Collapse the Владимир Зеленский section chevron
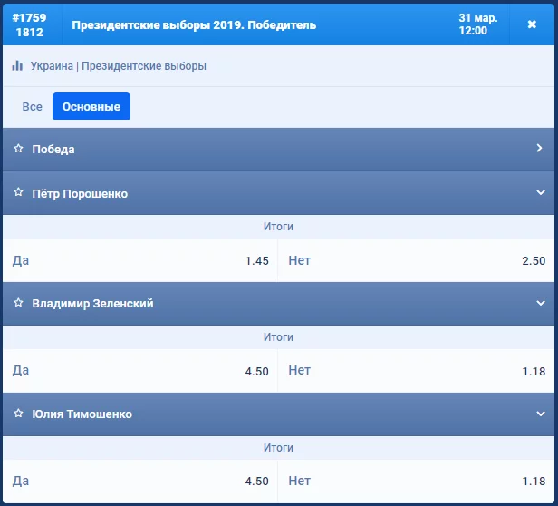The width and height of the screenshot is (558, 506). click(x=541, y=303)
